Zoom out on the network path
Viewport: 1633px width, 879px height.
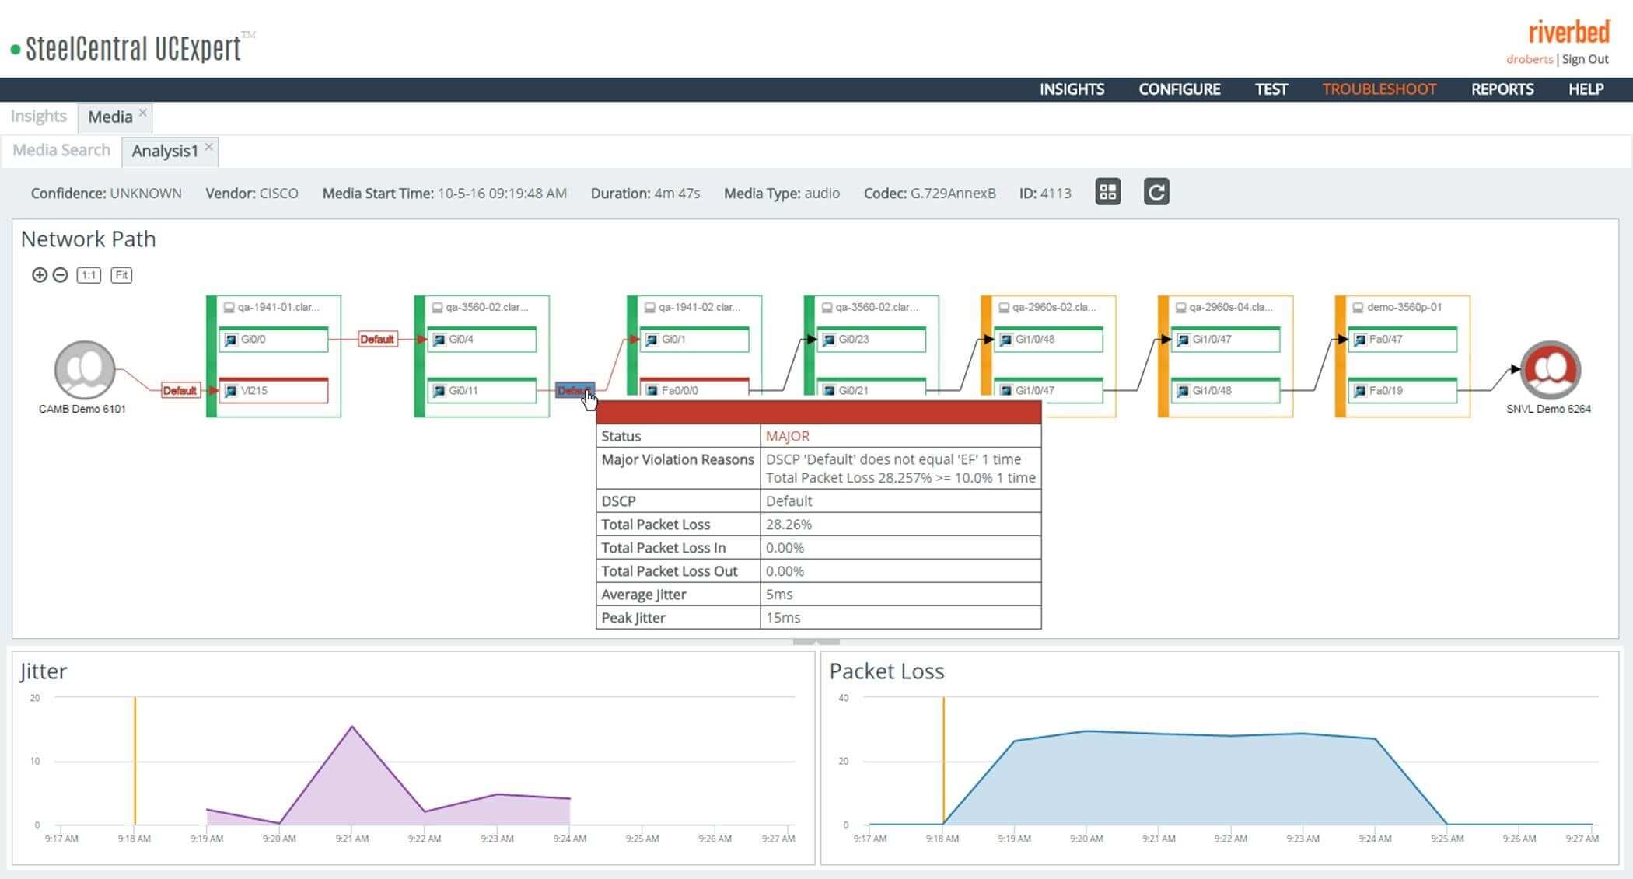60,274
